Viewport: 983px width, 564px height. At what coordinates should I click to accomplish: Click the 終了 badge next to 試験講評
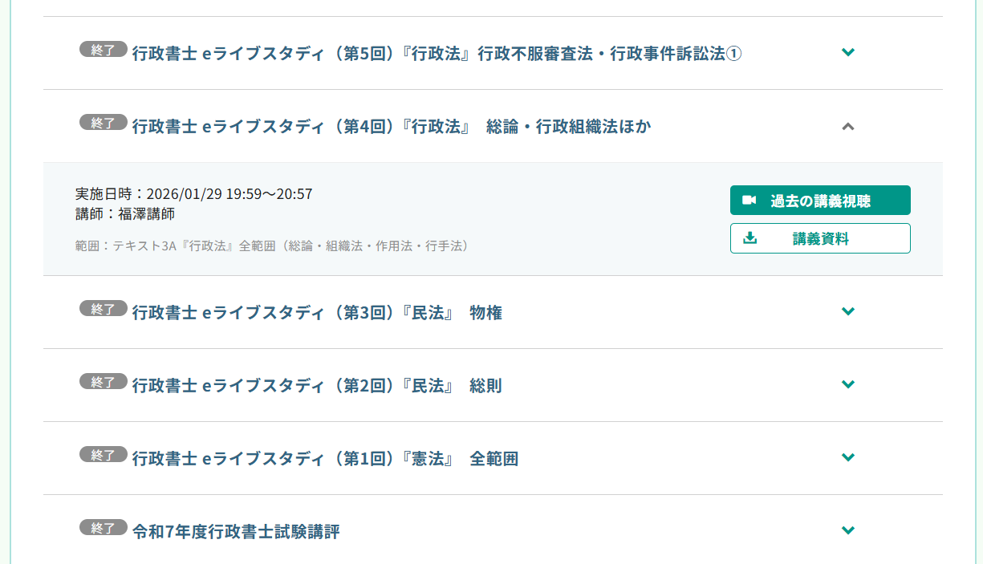103,528
